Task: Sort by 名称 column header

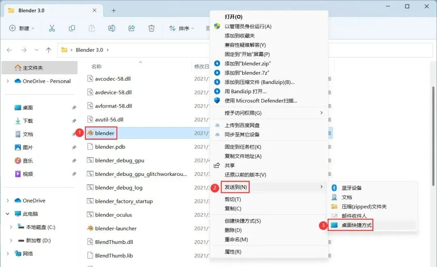Action: (96, 66)
